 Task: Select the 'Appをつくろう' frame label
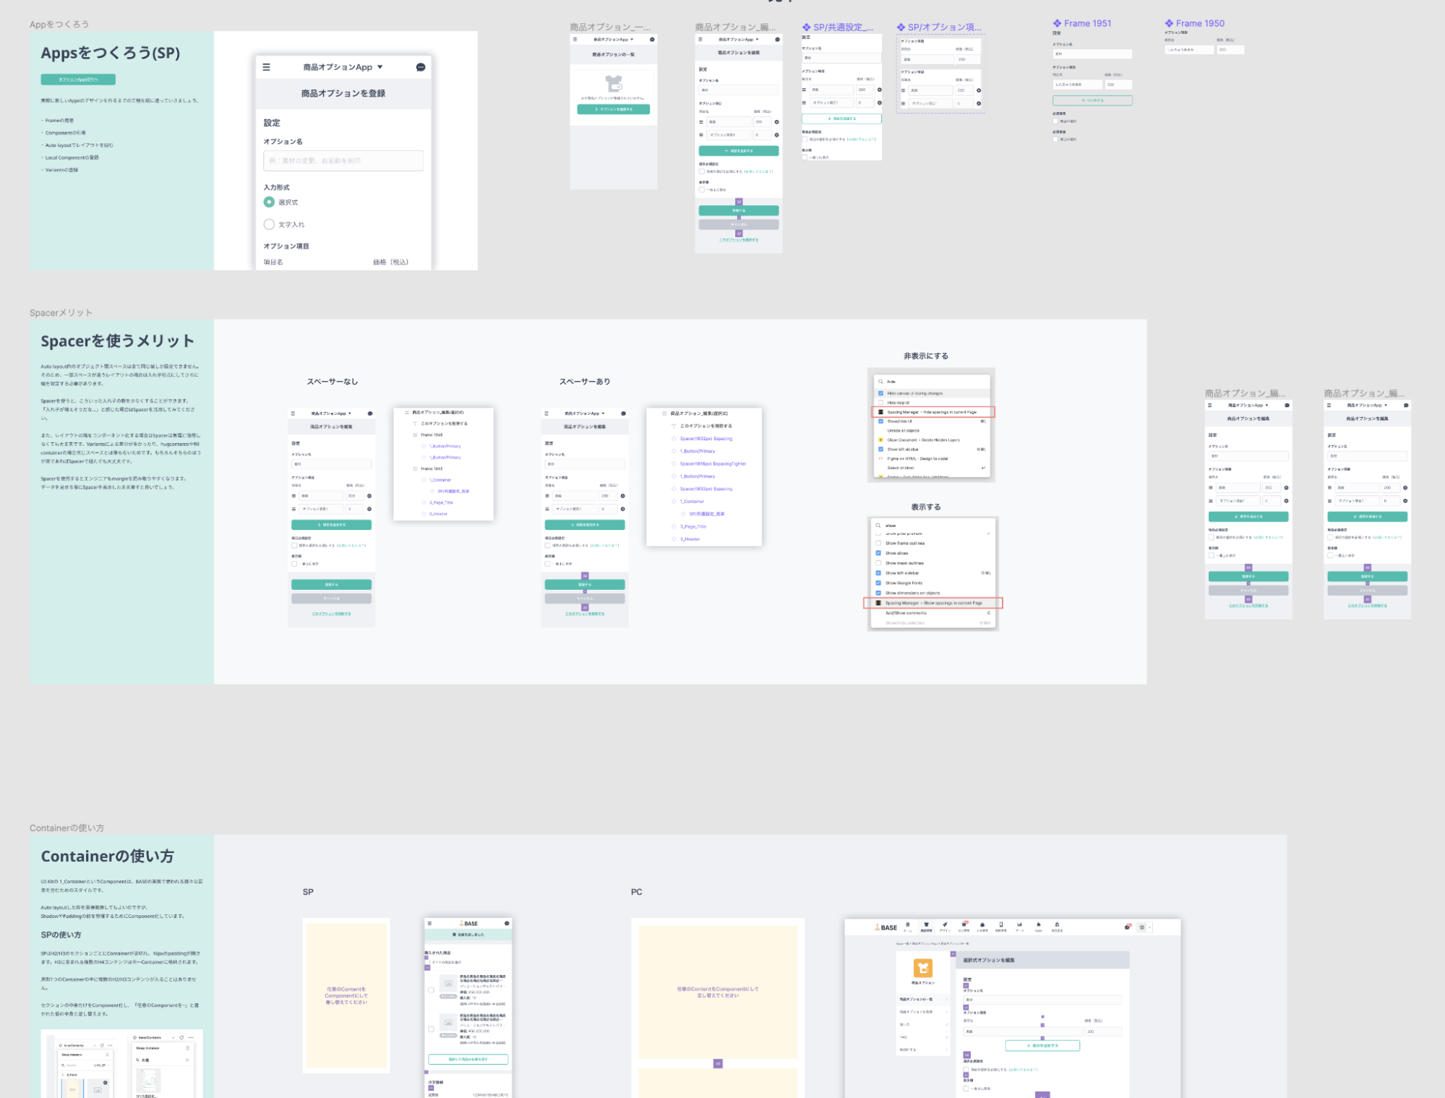tap(59, 25)
